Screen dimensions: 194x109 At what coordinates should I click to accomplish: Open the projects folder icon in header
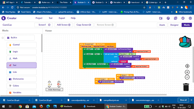click(x=161, y=18)
